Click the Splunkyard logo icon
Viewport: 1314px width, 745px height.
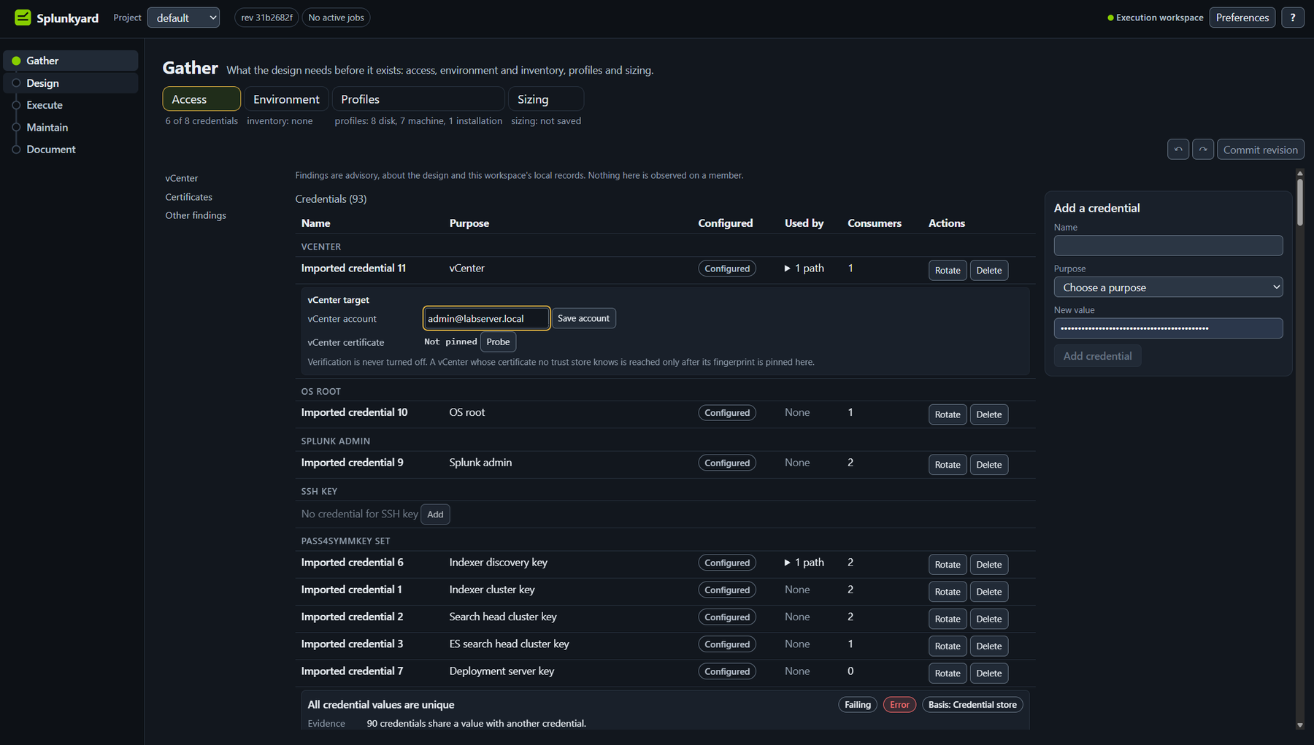point(23,18)
